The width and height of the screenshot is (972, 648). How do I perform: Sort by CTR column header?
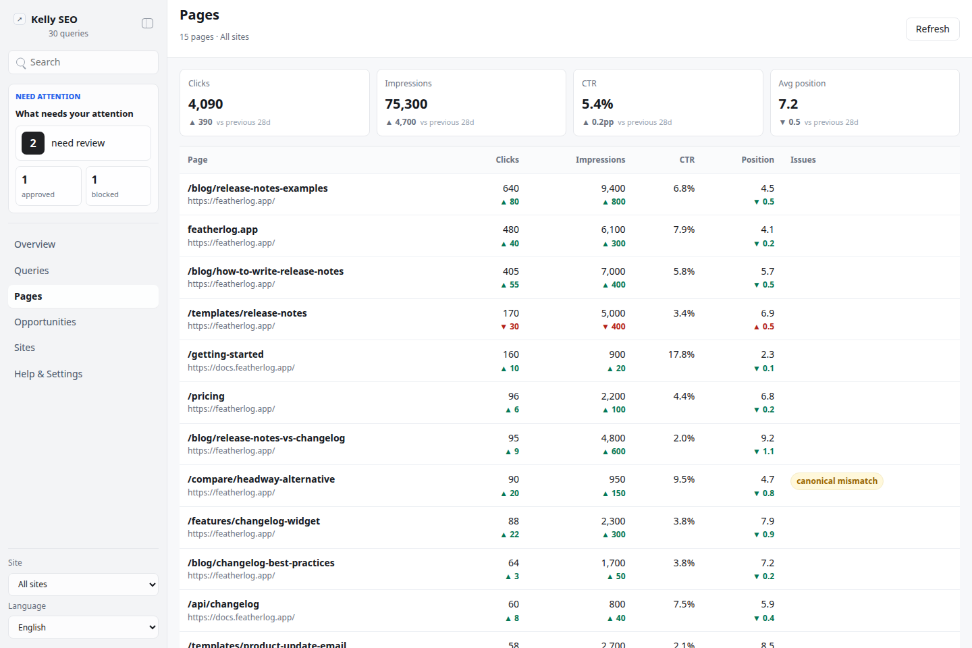point(686,160)
